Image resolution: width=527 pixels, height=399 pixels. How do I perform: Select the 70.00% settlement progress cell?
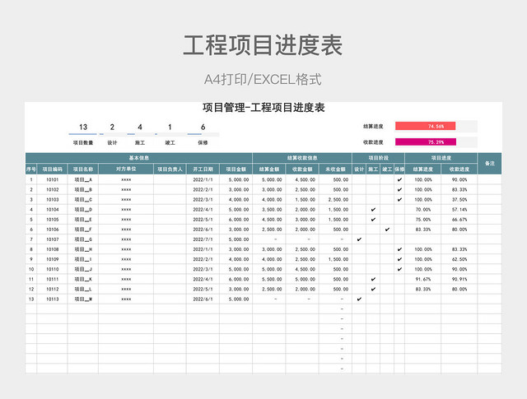[x=422, y=210]
